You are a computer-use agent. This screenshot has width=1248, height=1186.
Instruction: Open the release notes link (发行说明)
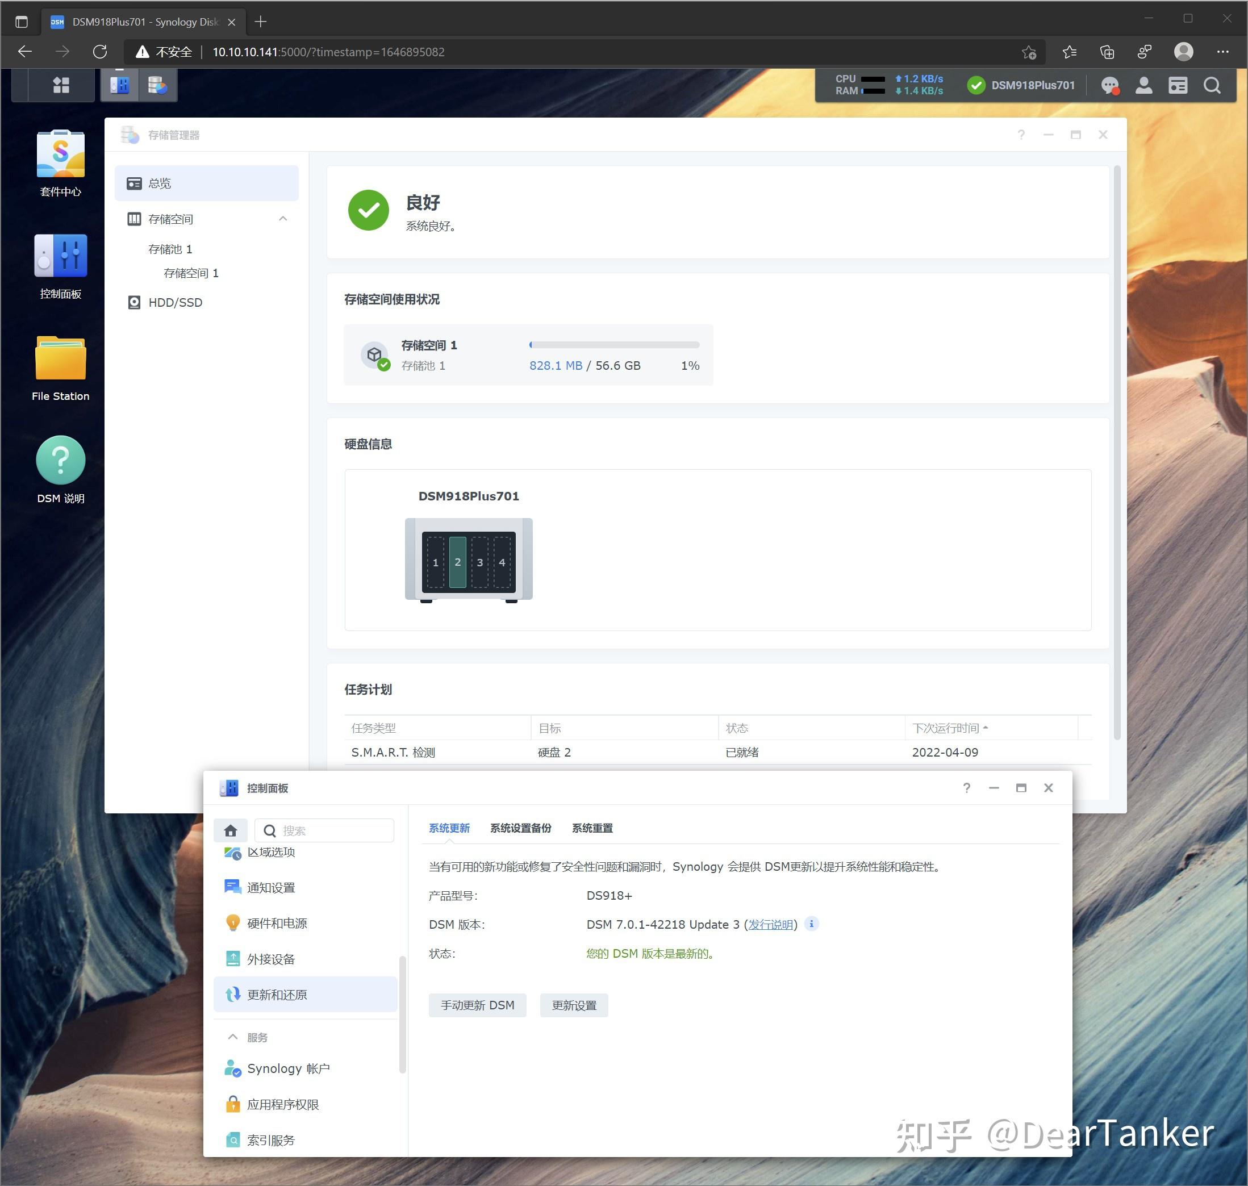coord(770,924)
